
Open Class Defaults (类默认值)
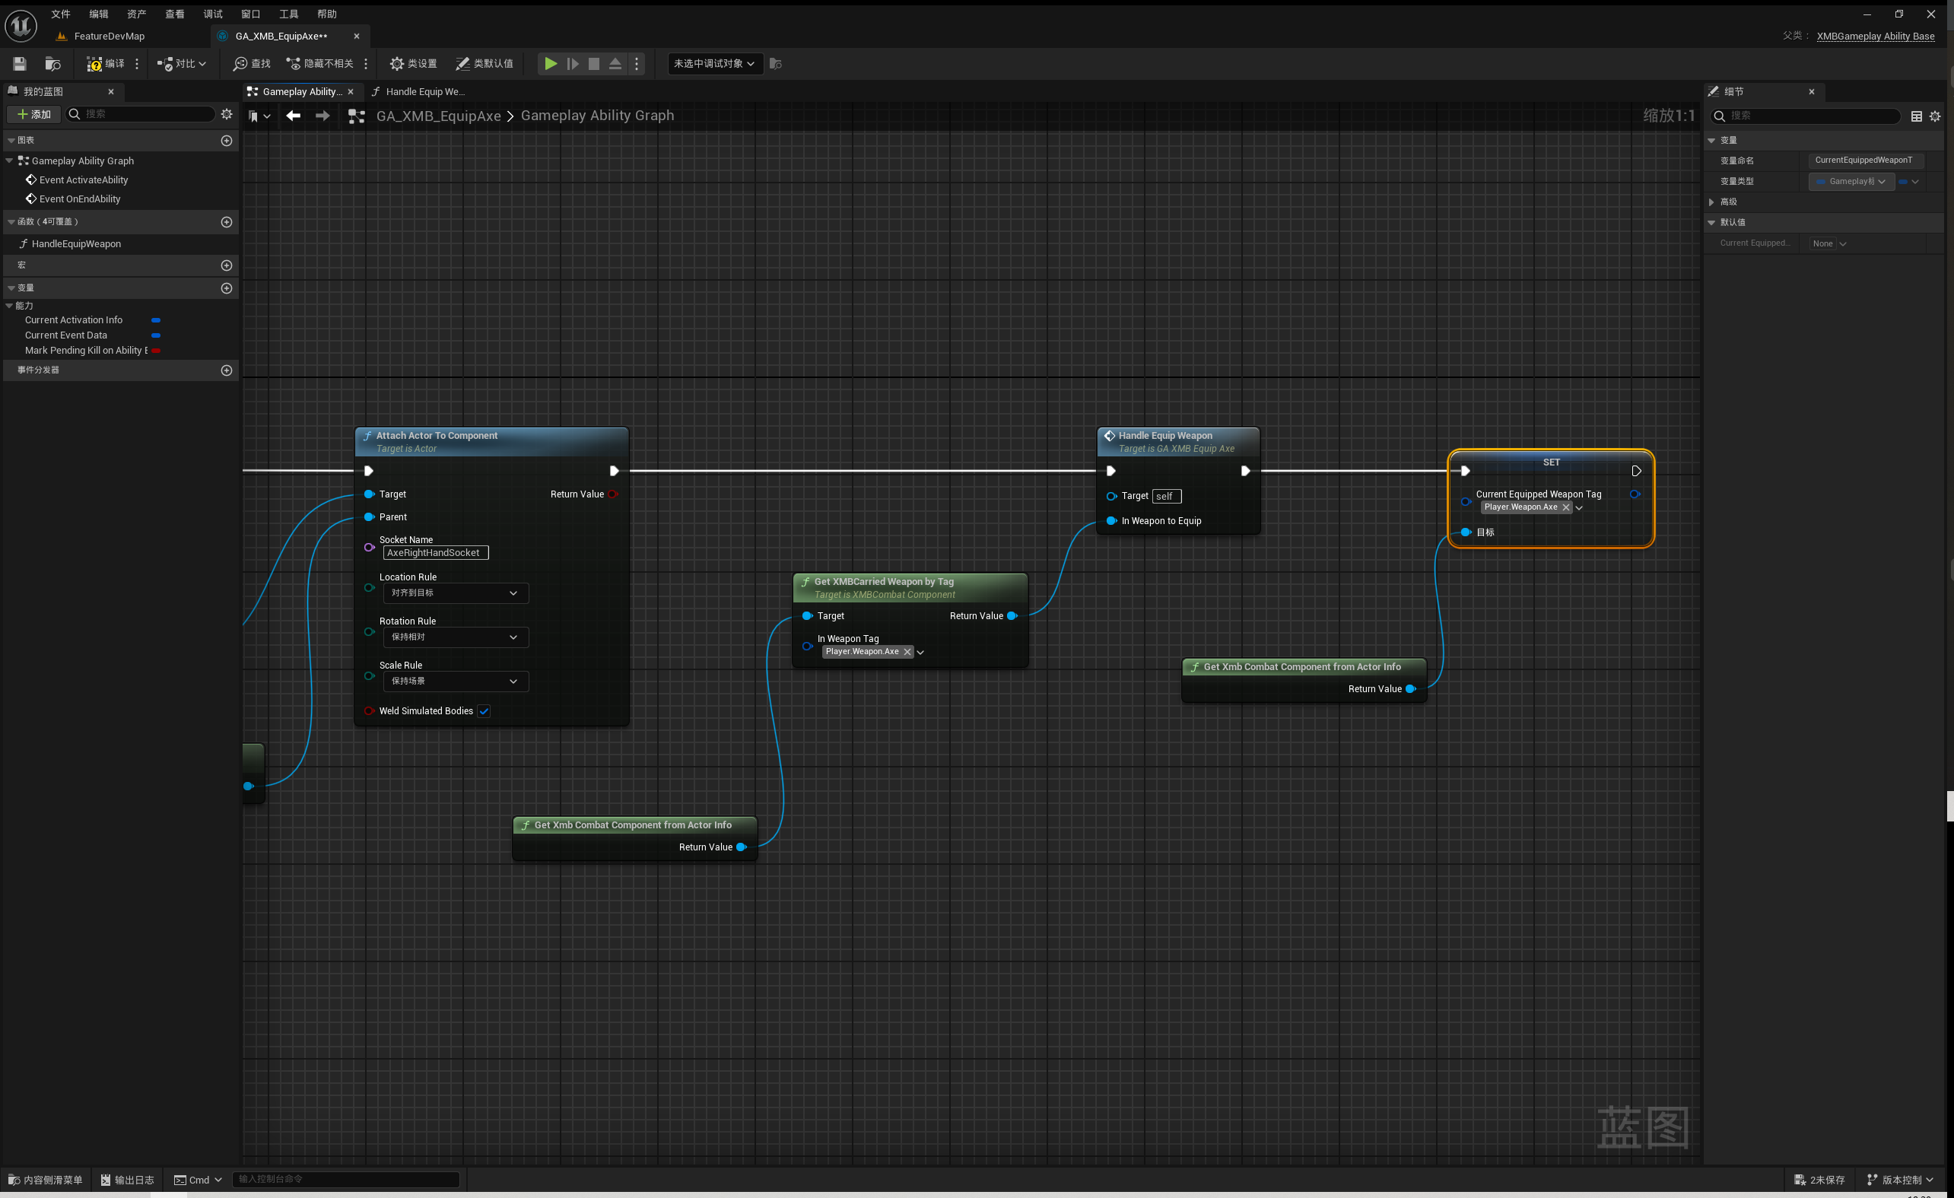485,63
